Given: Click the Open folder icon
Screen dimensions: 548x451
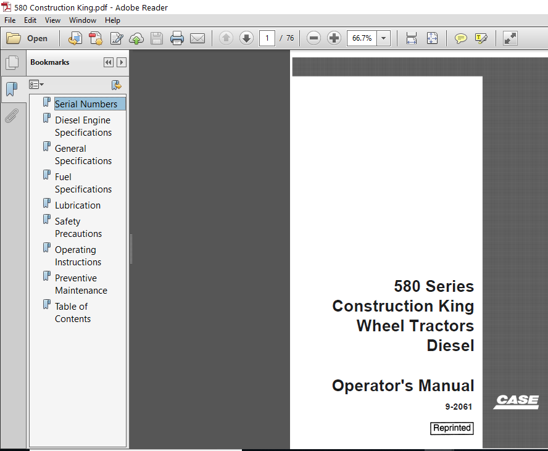Looking at the screenshot, I should [x=14, y=38].
